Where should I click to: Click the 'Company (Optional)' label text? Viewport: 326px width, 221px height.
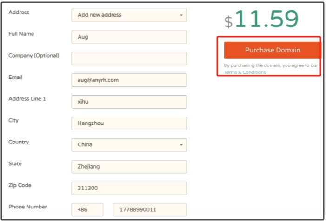pyautogui.click(x=34, y=56)
